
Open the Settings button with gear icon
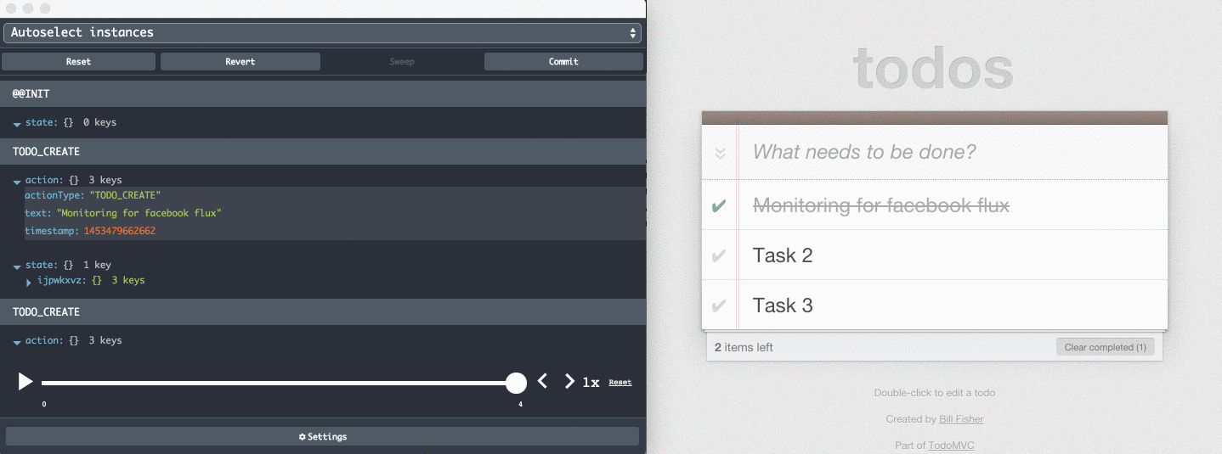(322, 436)
